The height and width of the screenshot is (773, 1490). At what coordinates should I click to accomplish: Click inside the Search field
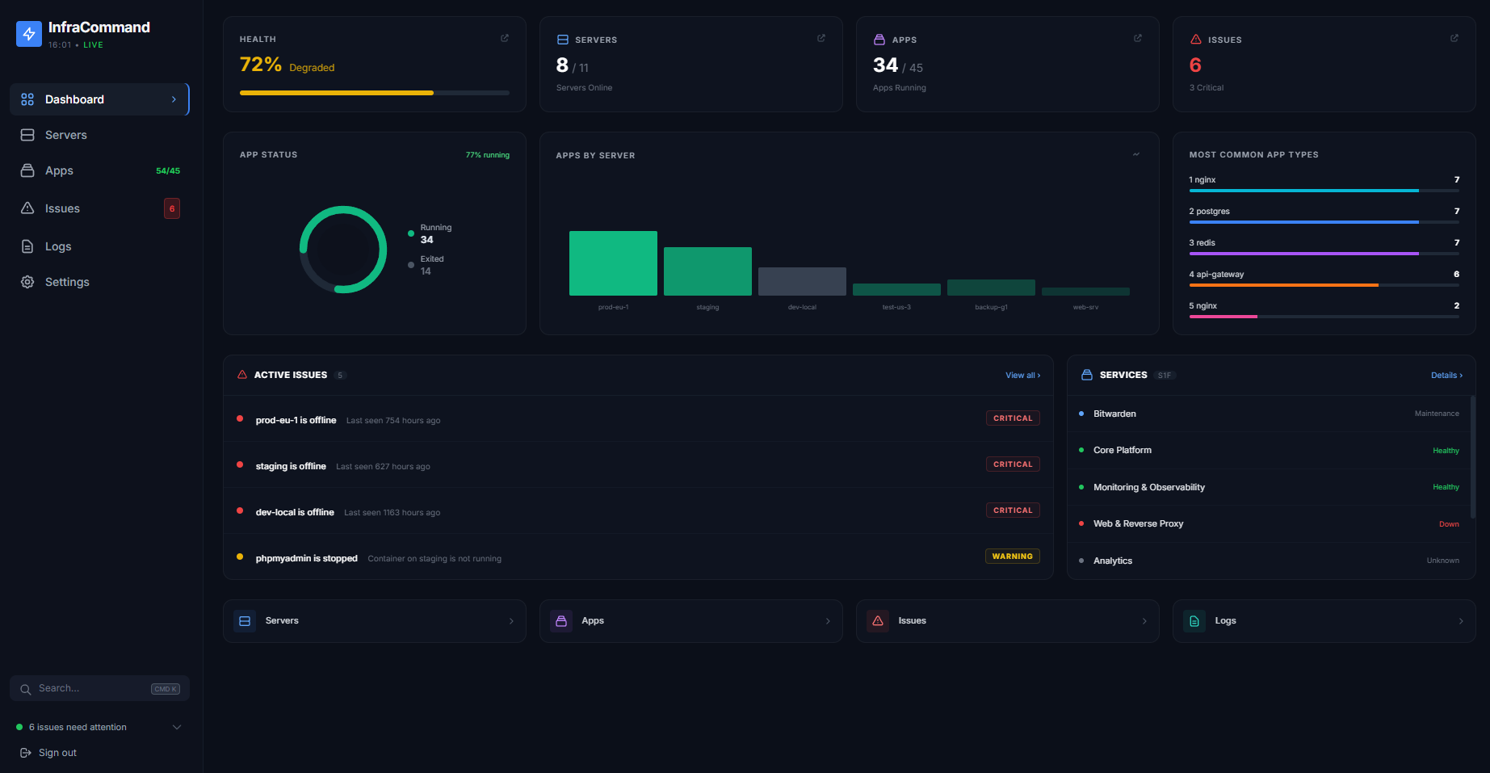[89, 687]
